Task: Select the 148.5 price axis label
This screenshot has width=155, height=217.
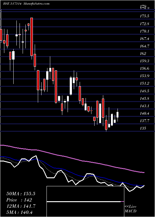Action: point(145,91)
